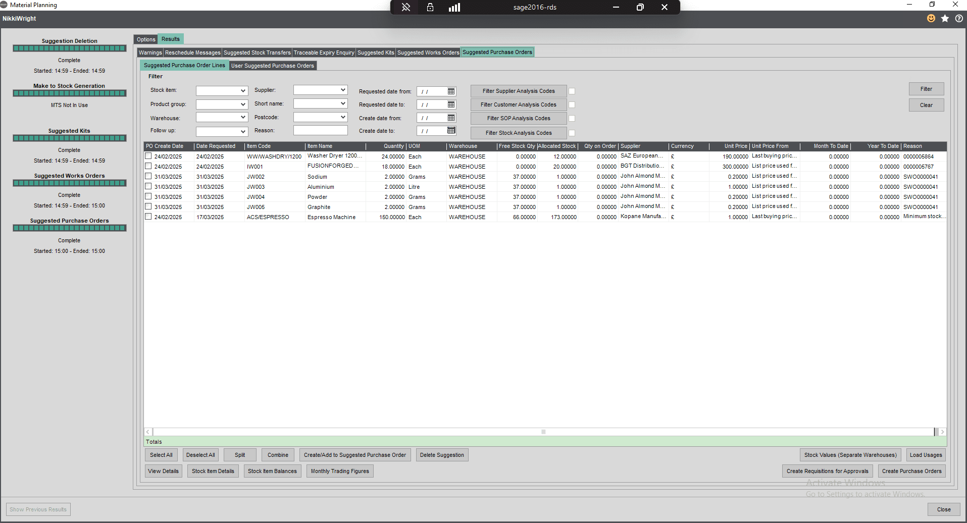Open calendar for Requested date to
The width and height of the screenshot is (967, 523).
click(451, 104)
